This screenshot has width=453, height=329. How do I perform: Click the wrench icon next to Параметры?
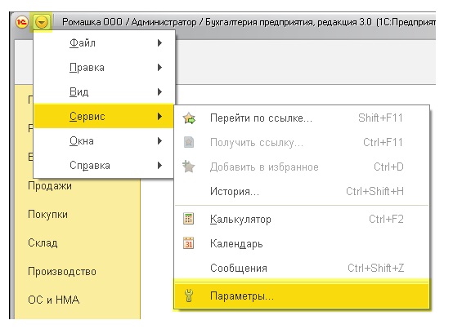pyautogui.click(x=189, y=296)
